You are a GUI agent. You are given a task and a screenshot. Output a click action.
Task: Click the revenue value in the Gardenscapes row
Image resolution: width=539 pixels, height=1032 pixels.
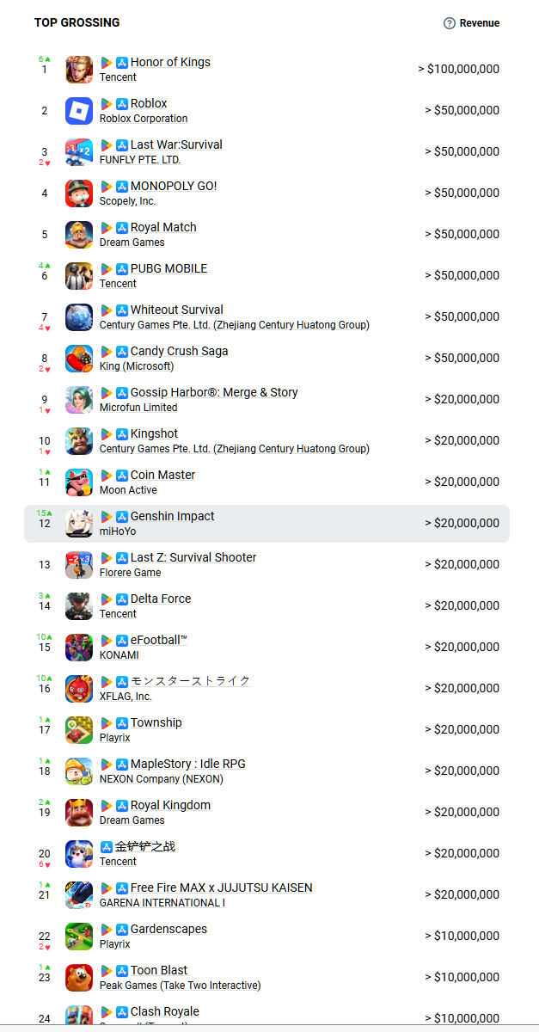(x=462, y=936)
